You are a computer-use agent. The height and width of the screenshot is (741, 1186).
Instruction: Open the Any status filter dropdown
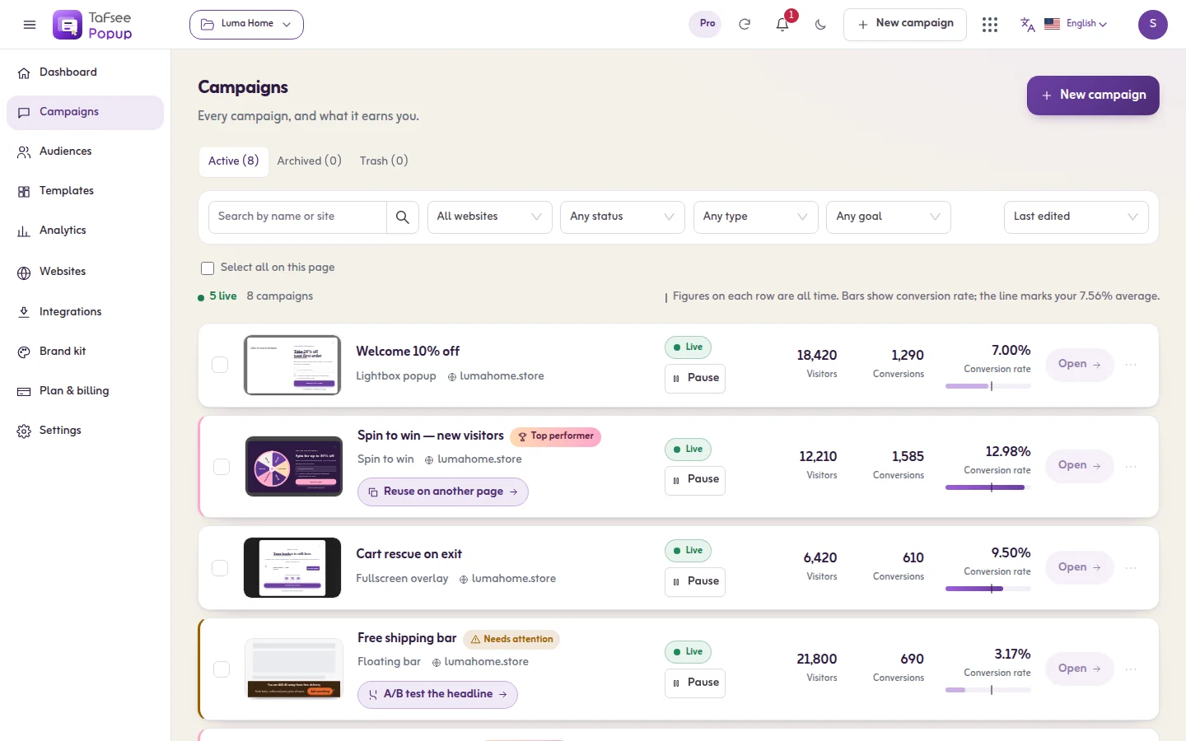click(x=622, y=217)
